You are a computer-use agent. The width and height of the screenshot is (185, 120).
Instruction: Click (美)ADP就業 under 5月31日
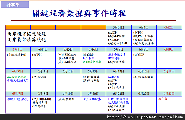click(116, 36)
